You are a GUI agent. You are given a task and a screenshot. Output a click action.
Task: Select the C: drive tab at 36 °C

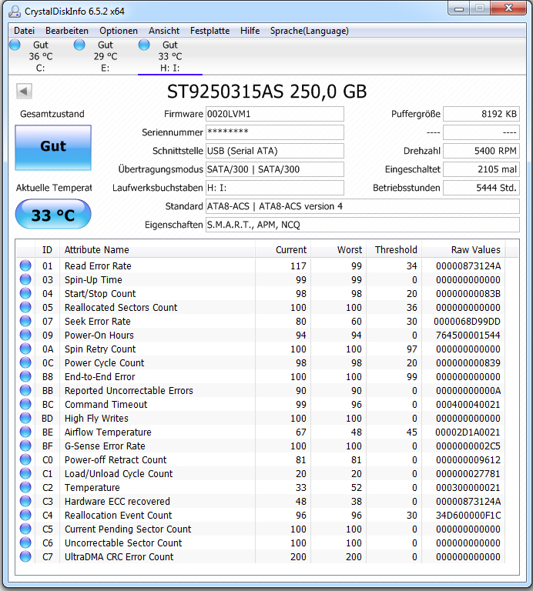[x=40, y=56]
